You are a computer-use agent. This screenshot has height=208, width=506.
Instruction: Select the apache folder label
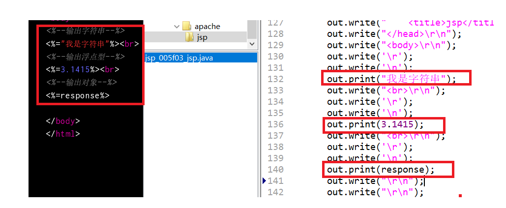click(208, 26)
